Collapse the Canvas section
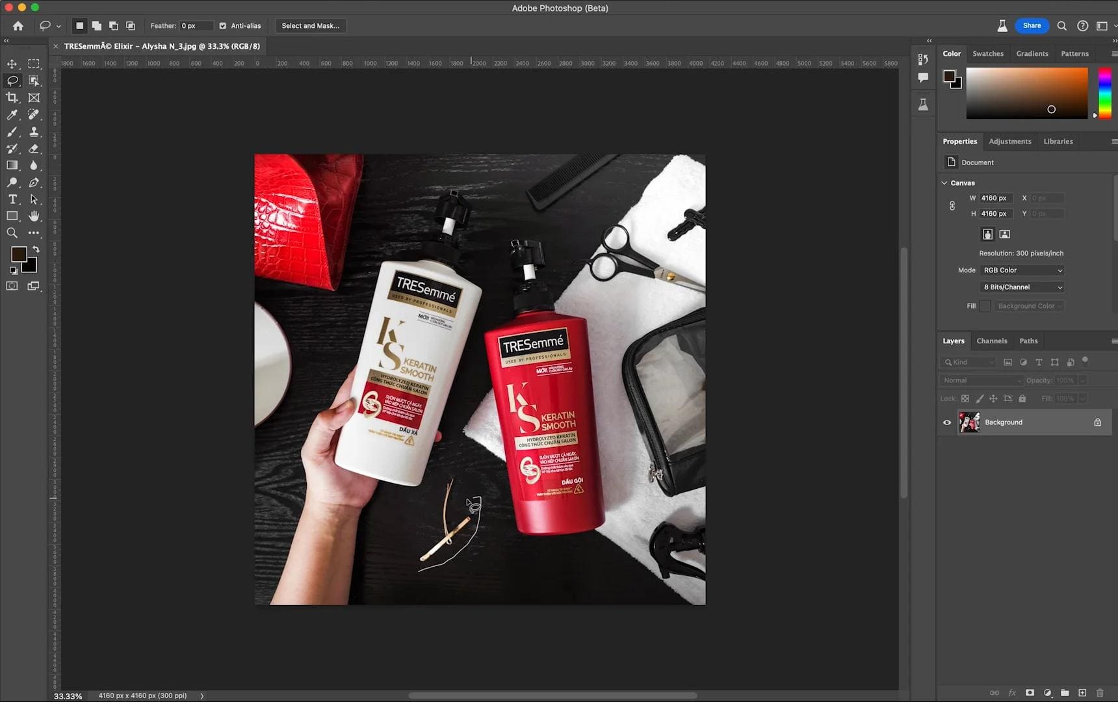 [944, 183]
